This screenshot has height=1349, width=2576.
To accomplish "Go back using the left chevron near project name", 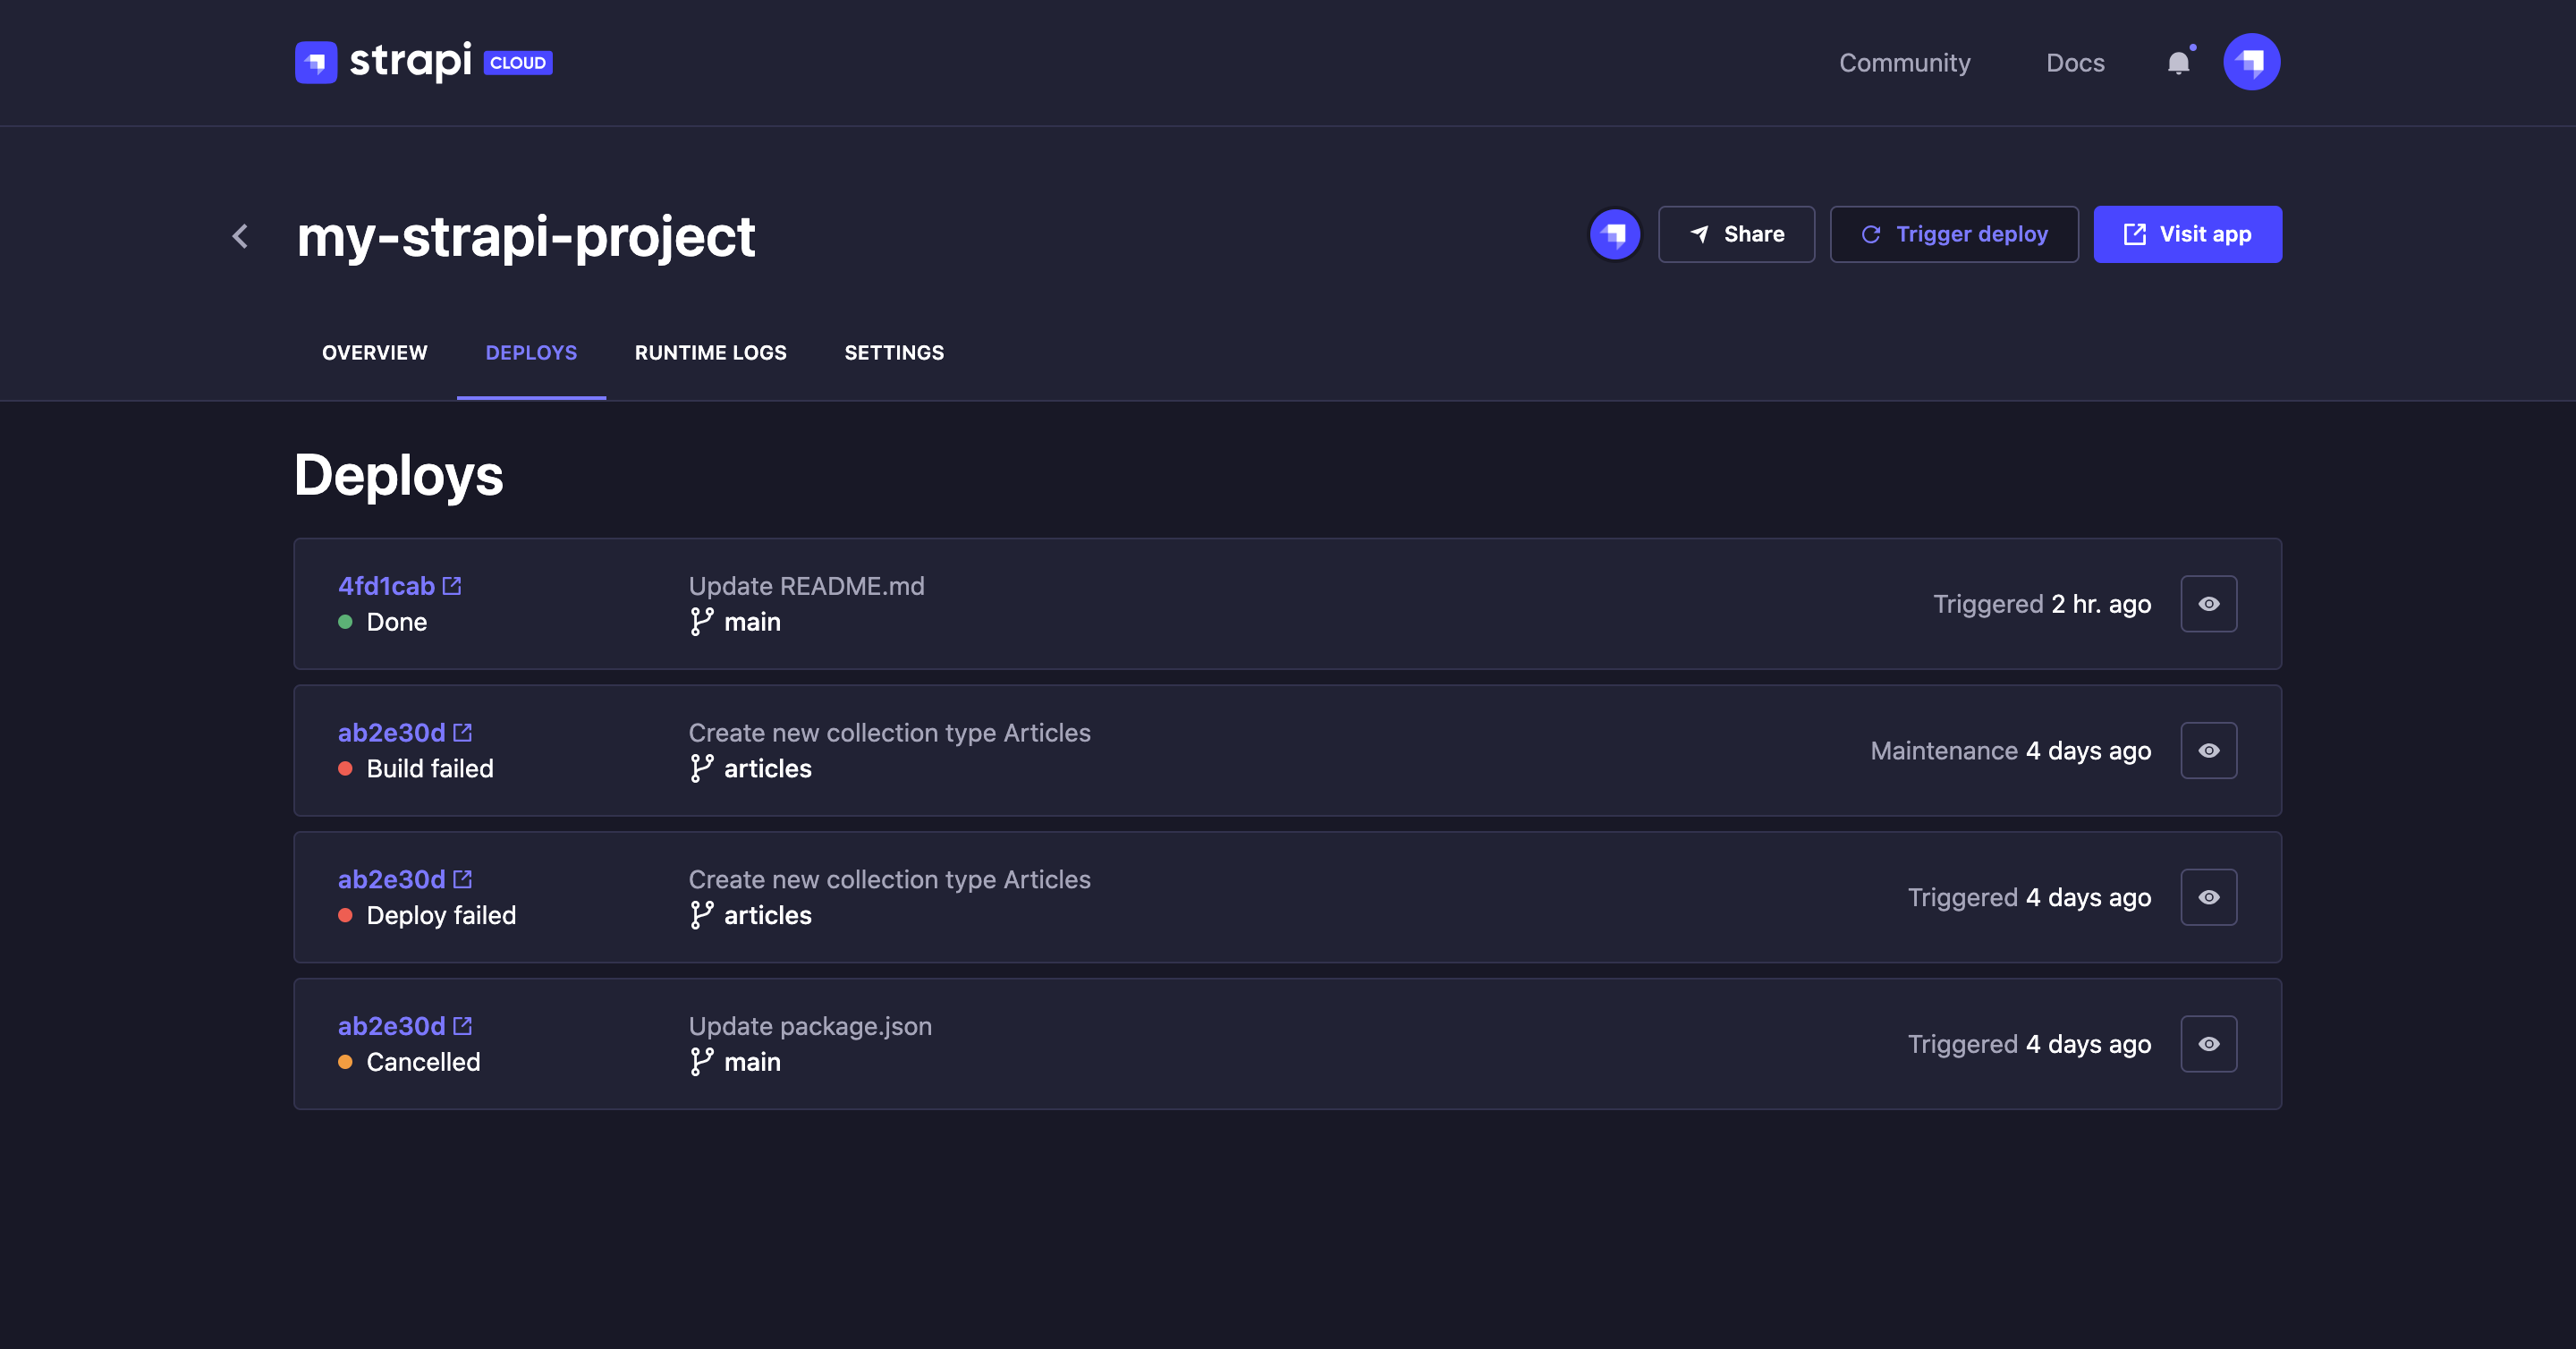I will (x=240, y=236).
